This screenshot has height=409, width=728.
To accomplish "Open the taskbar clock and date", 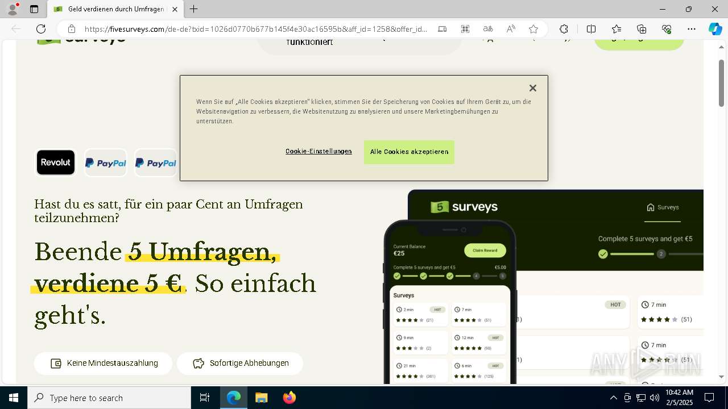I will [679, 398].
